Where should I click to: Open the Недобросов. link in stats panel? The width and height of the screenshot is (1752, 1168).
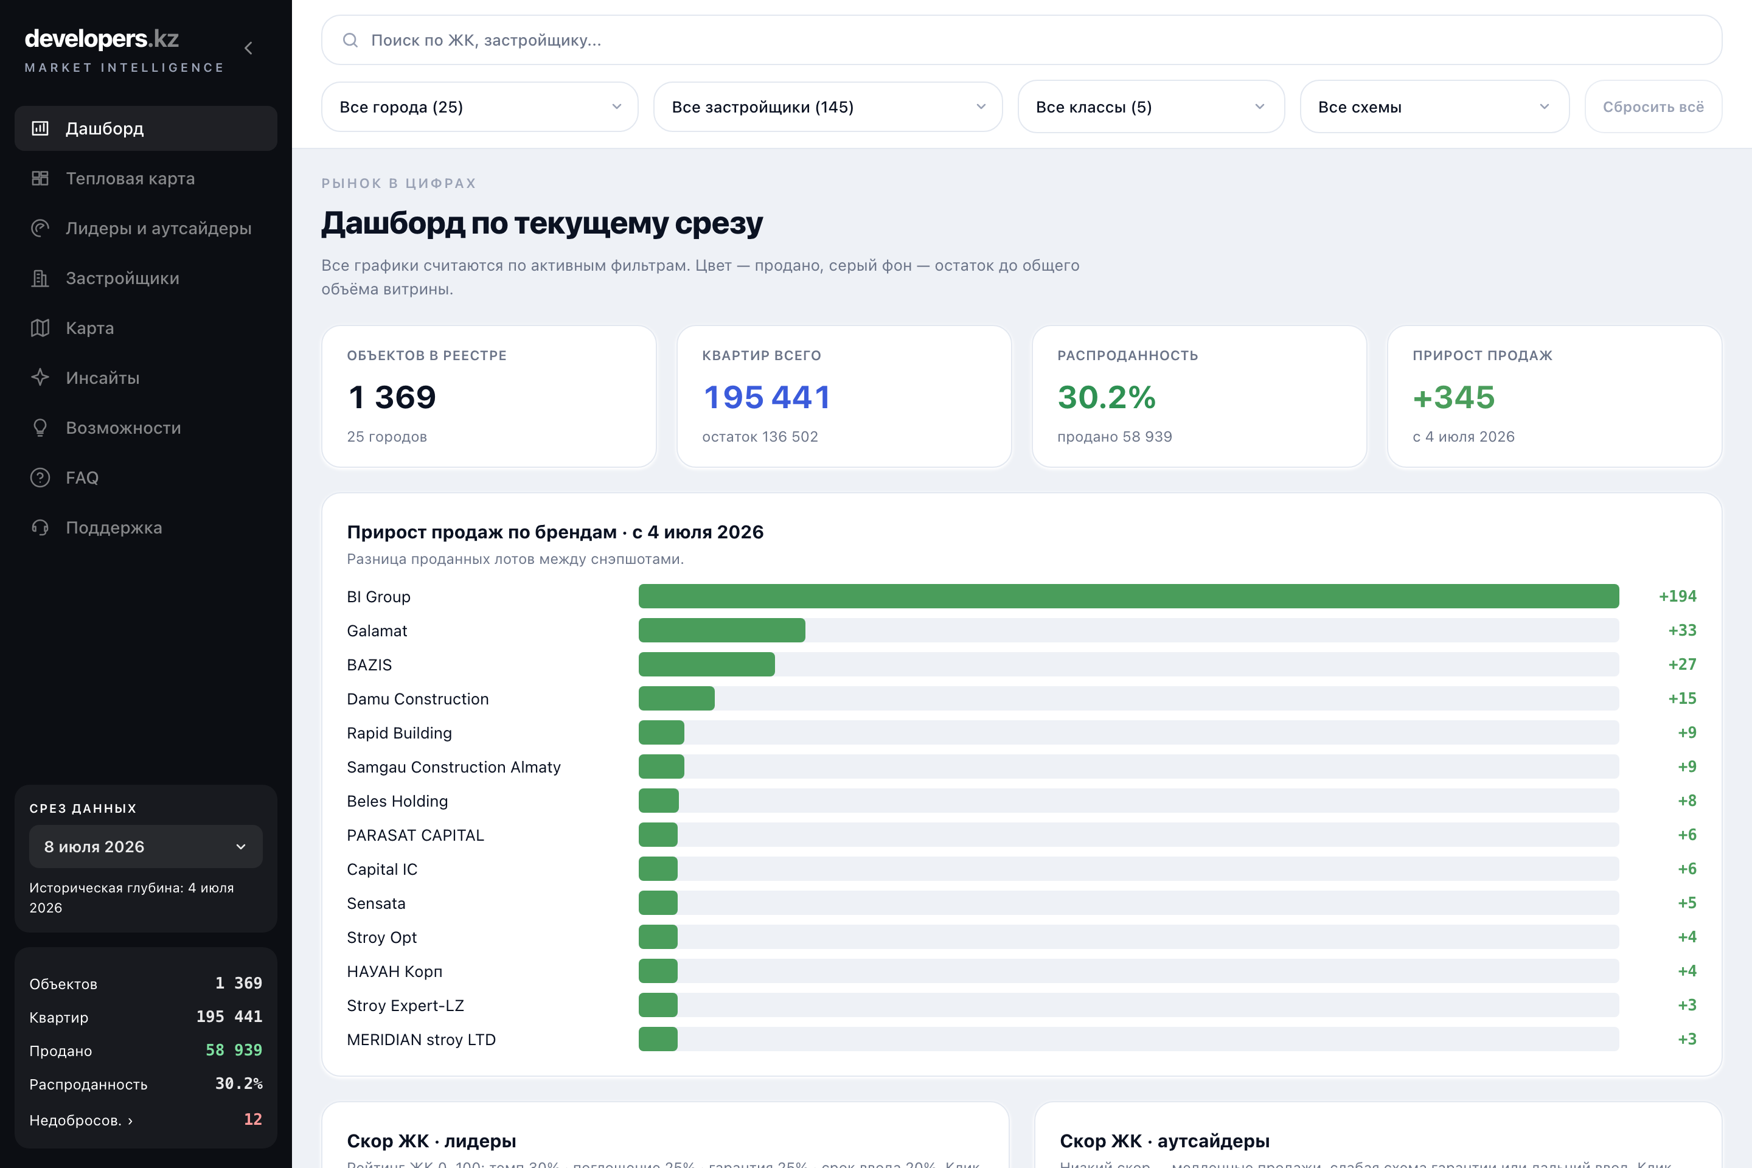click(x=81, y=1119)
